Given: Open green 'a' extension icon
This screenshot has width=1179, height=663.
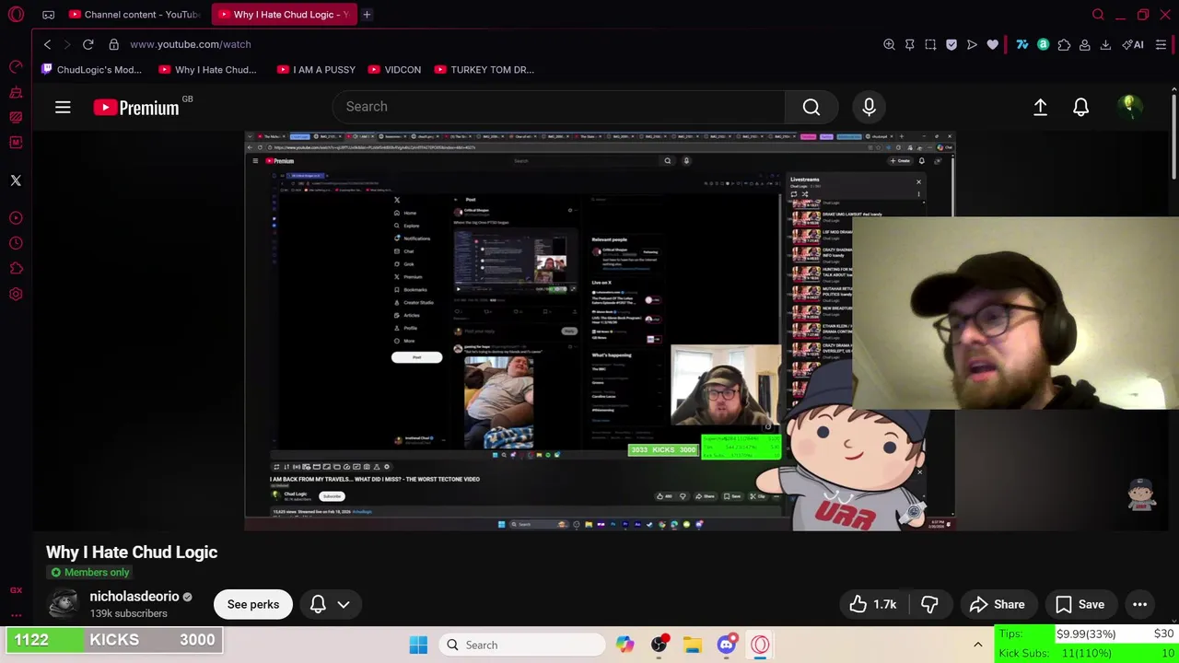Looking at the screenshot, I should [x=1044, y=44].
